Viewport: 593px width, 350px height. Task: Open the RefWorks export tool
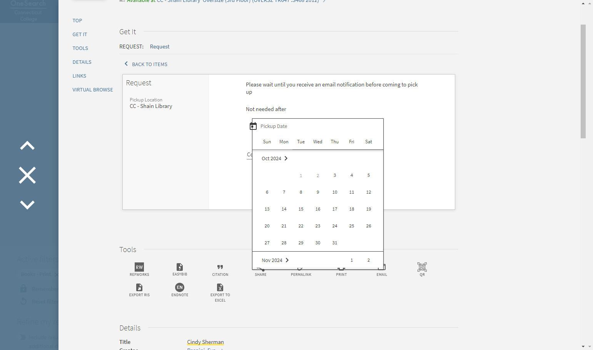[x=139, y=269]
